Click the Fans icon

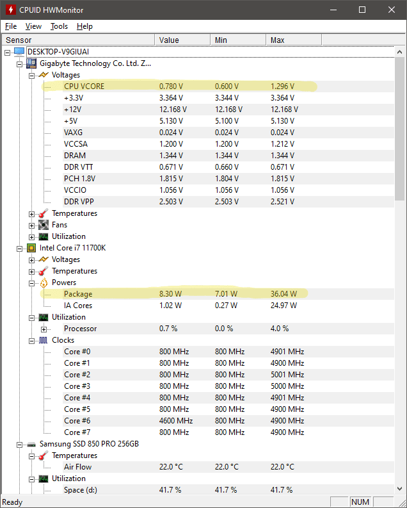pyautogui.click(x=44, y=225)
